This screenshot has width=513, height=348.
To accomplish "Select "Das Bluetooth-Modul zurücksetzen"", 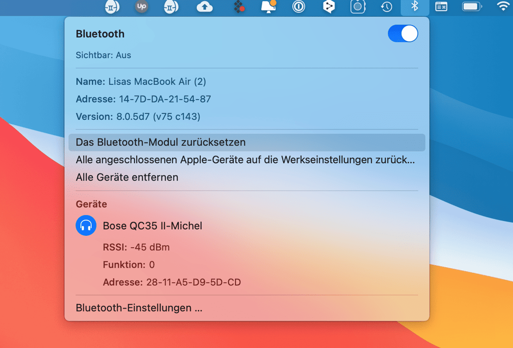I will [x=161, y=143].
